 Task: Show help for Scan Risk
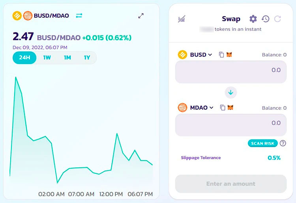(x=283, y=143)
